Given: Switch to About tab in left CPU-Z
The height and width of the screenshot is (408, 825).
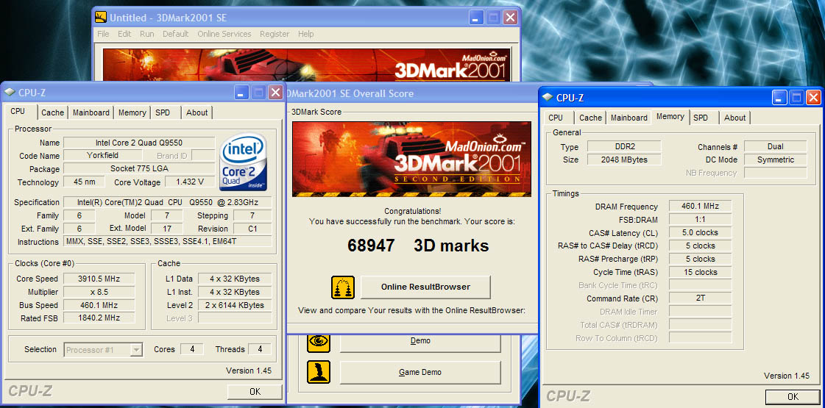Looking at the screenshot, I should 196,112.
